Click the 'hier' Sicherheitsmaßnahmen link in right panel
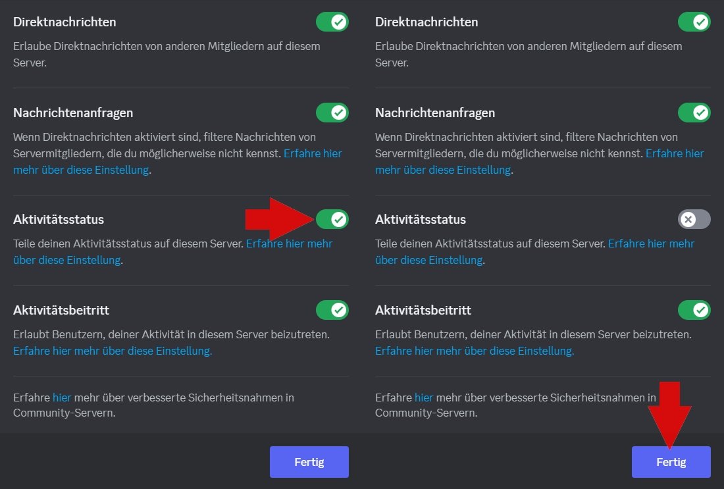The height and width of the screenshot is (489, 724). (x=423, y=398)
